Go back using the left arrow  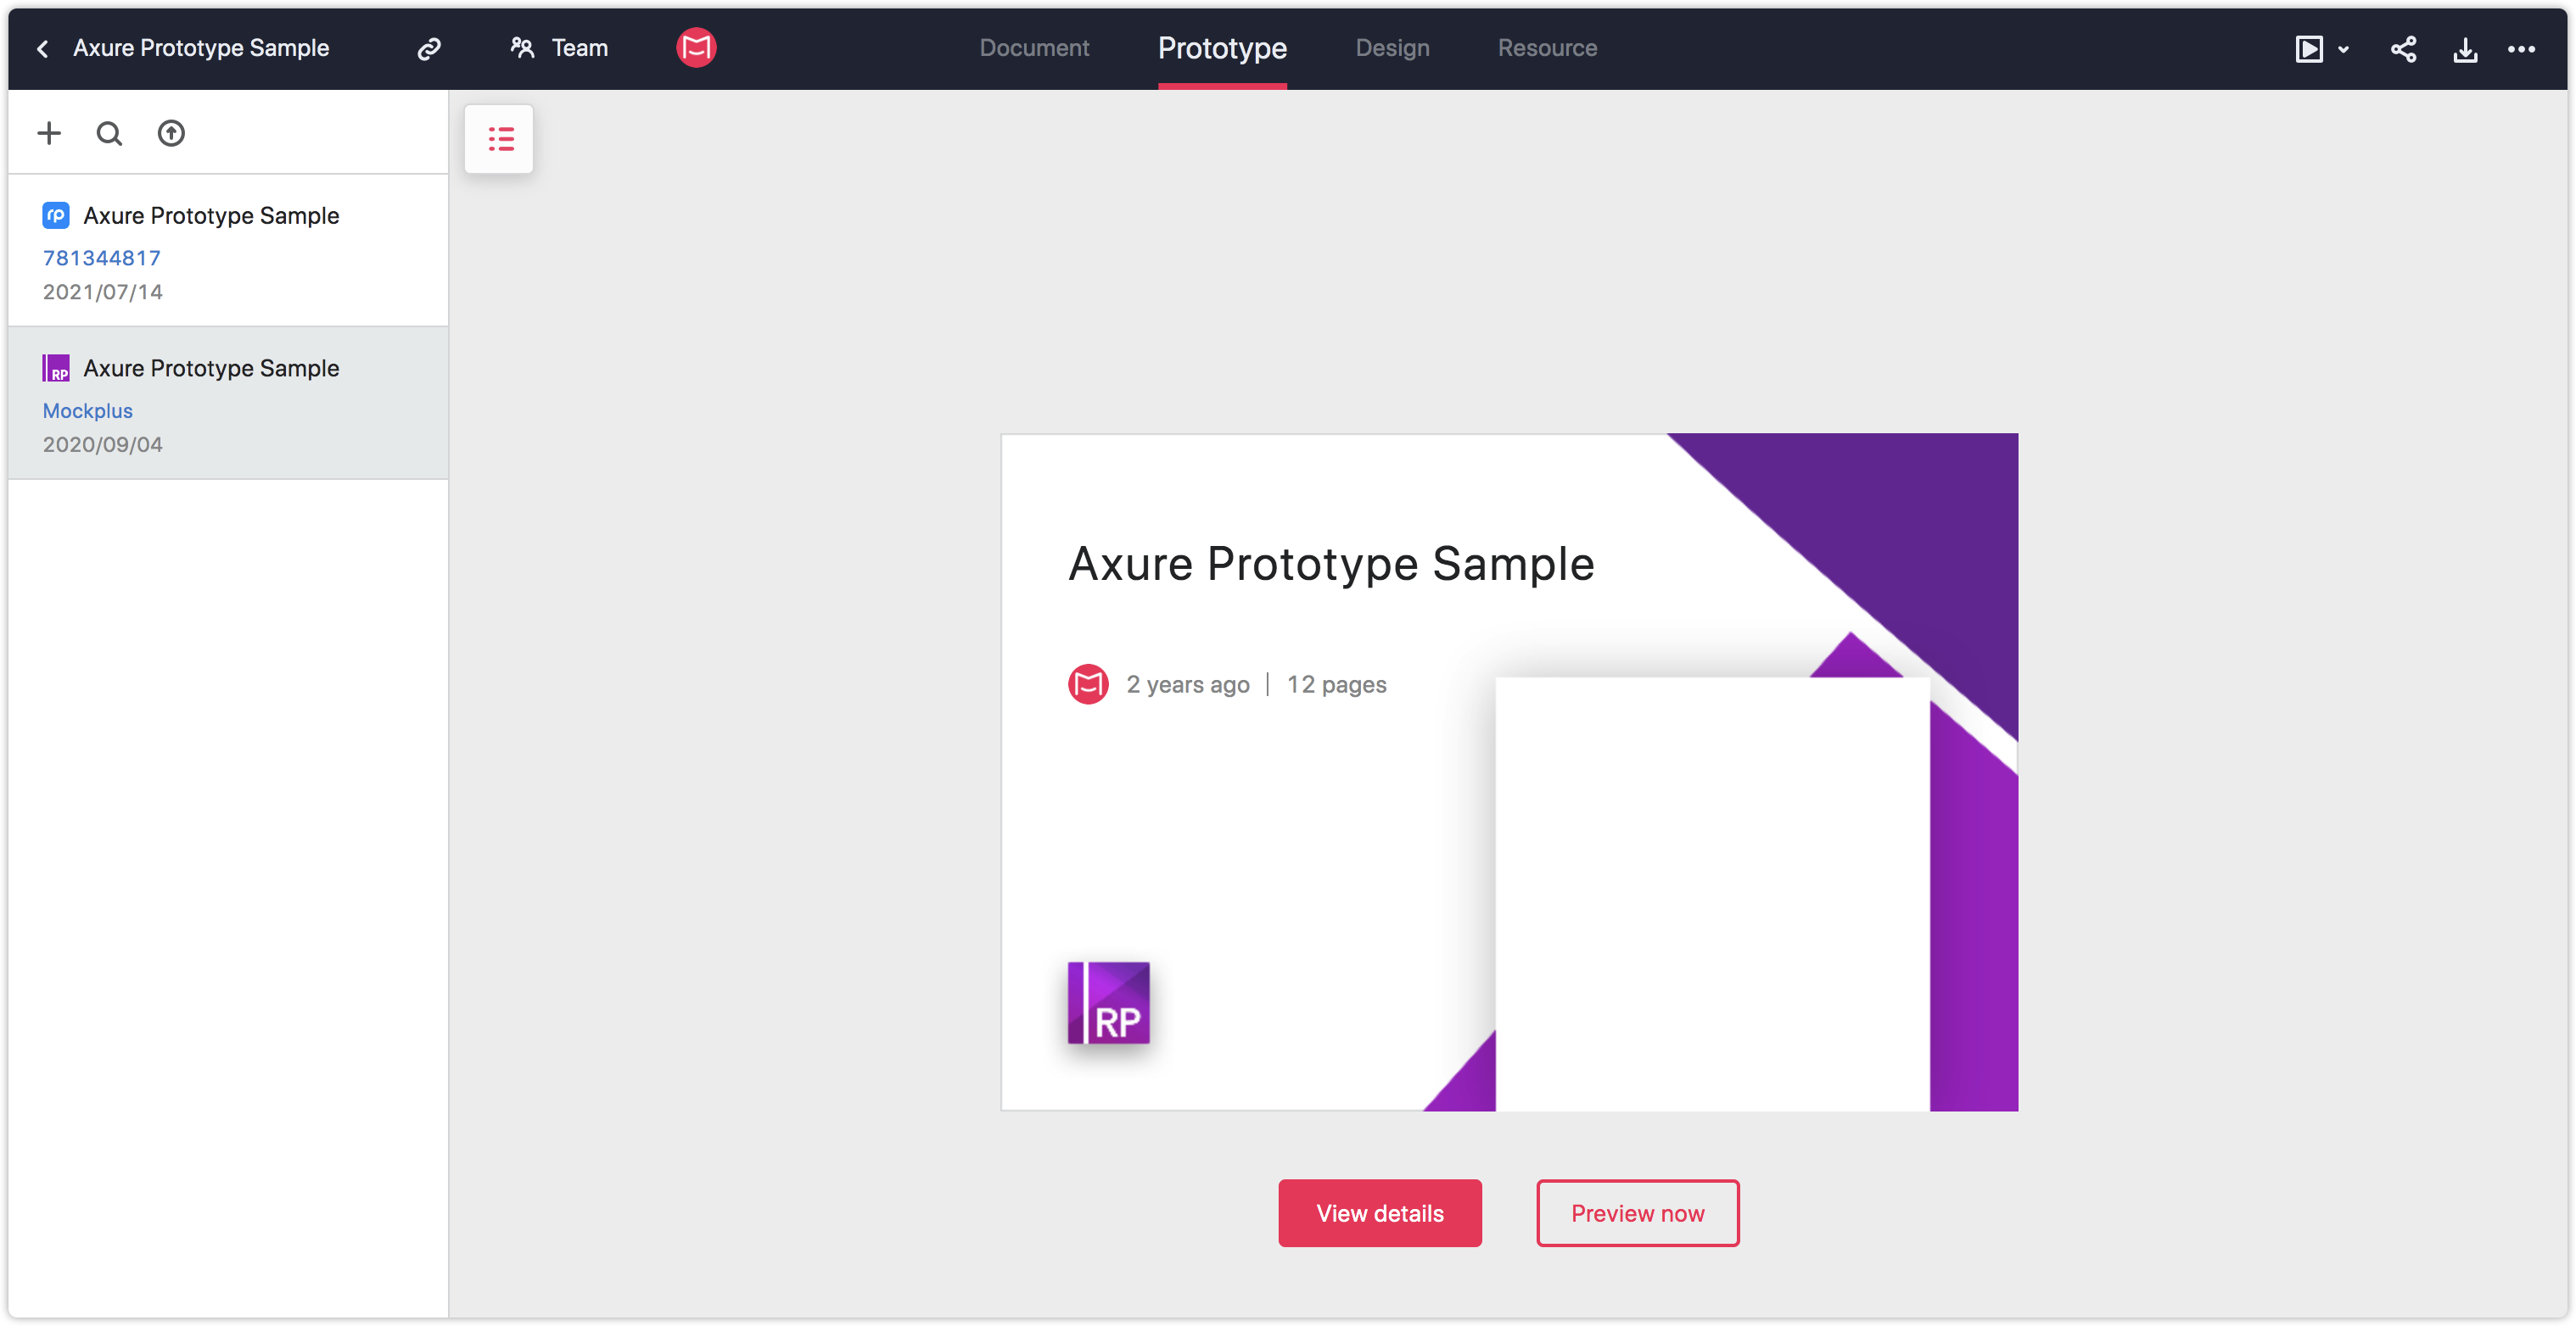[43, 48]
